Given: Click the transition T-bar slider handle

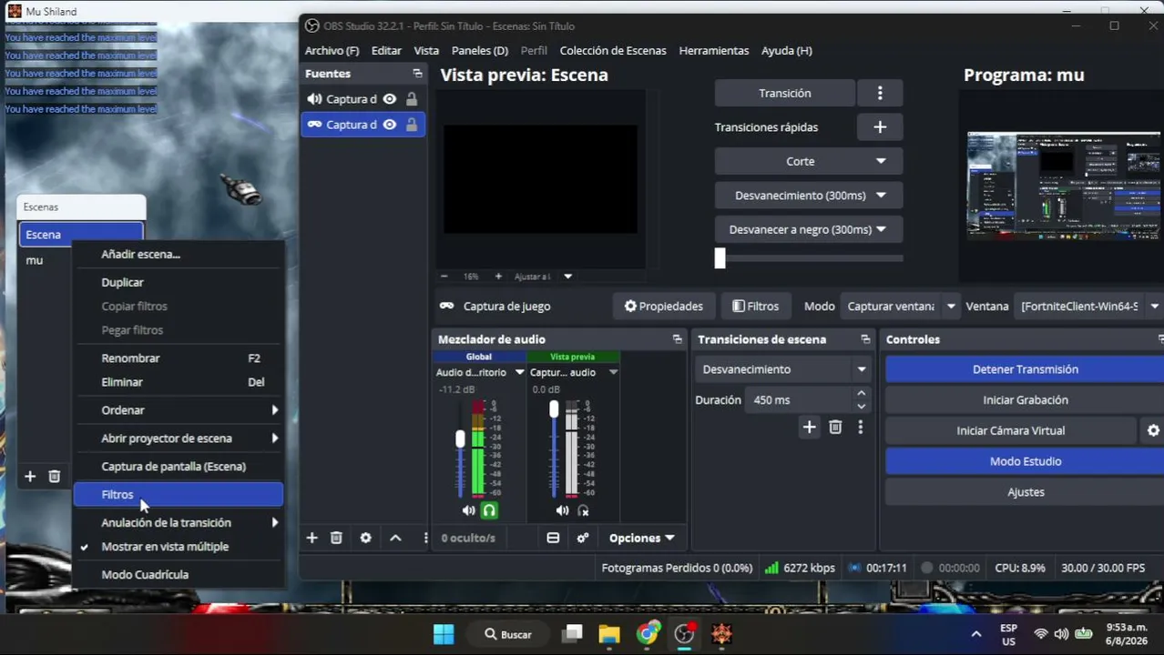Looking at the screenshot, I should tap(720, 258).
